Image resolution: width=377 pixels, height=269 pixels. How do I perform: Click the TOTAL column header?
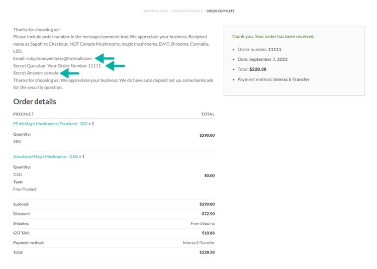[208, 114]
